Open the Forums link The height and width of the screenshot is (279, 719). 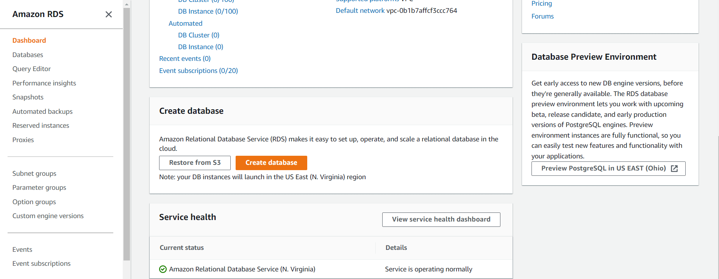[x=542, y=16]
